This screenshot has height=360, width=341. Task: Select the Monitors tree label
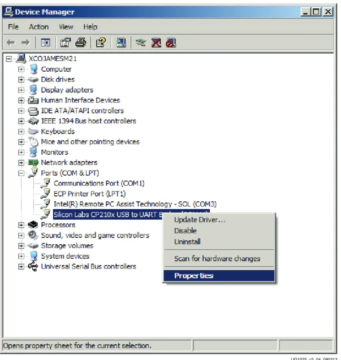coord(54,152)
